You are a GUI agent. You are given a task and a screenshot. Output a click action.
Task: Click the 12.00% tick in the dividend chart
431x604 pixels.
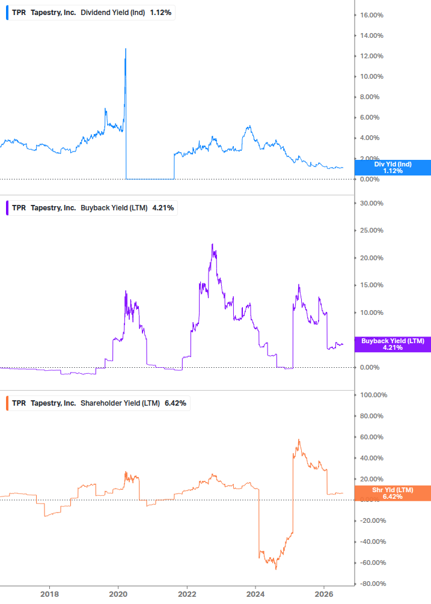371,56
